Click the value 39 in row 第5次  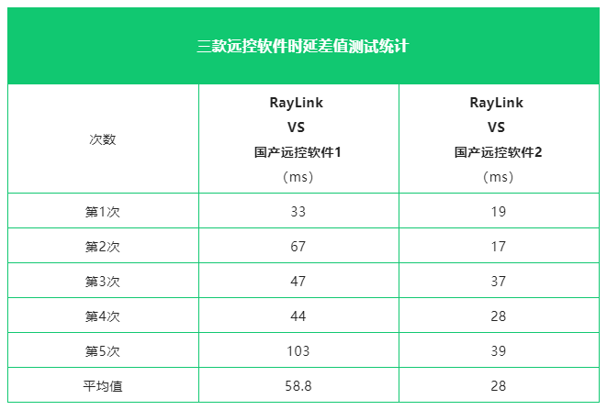click(499, 350)
